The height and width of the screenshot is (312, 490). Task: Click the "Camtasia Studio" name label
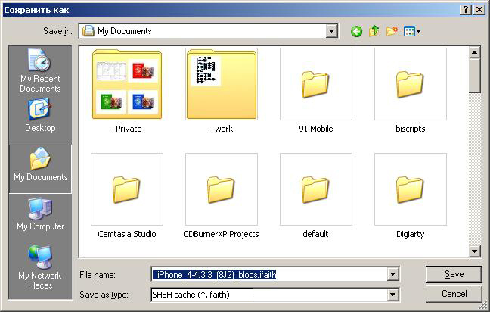click(x=127, y=234)
